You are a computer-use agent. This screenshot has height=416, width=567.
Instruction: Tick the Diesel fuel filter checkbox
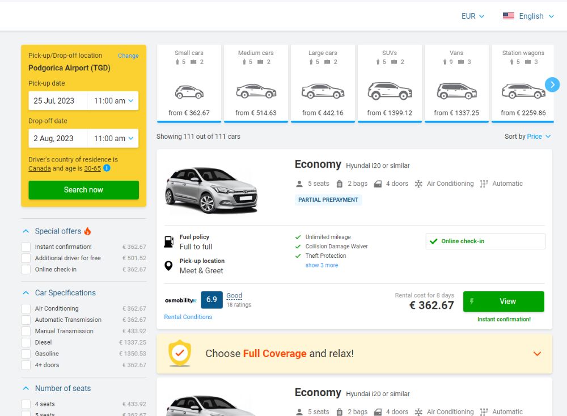click(26, 342)
